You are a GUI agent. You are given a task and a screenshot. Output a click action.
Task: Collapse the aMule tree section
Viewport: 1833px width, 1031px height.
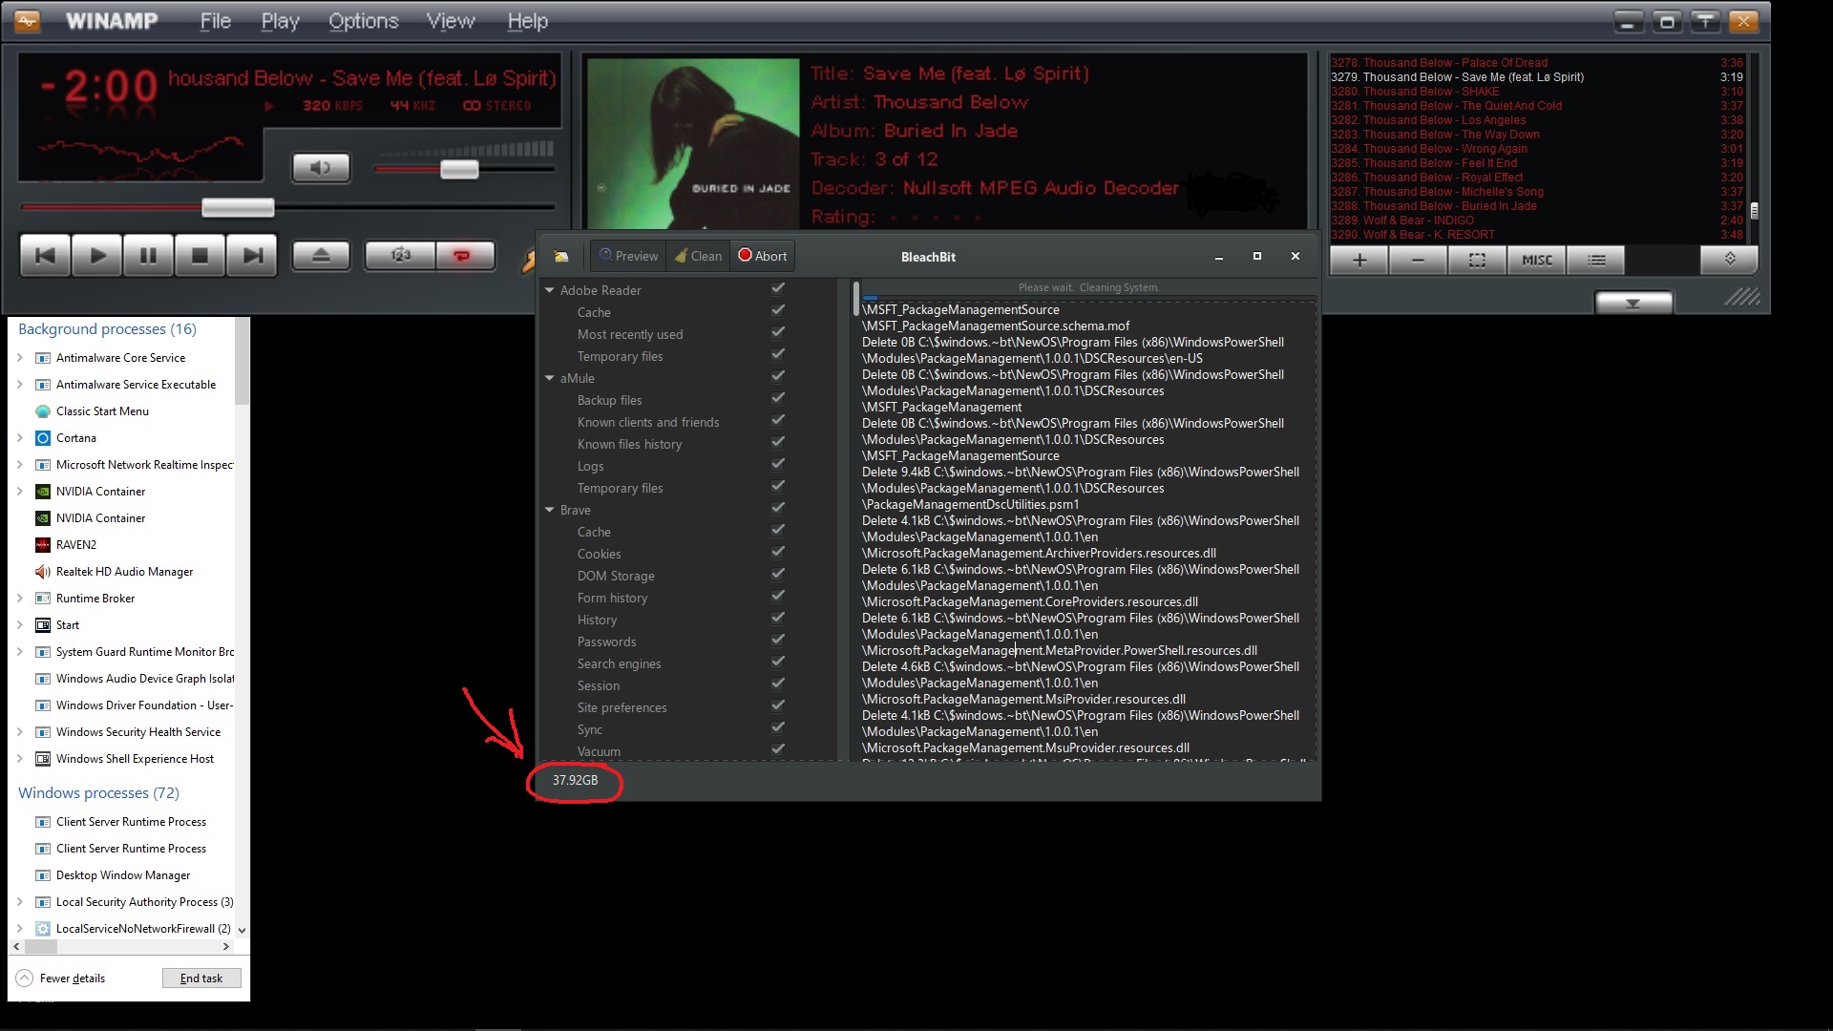[550, 378]
